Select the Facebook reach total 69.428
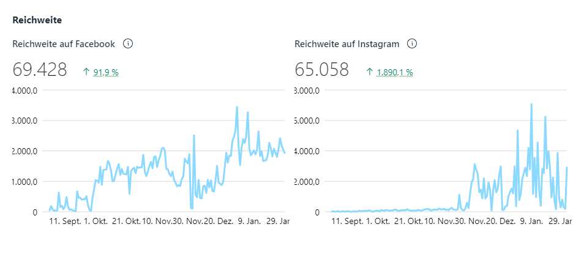This screenshot has height=254, width=584. pyautogui.click(x=40, y=70)
